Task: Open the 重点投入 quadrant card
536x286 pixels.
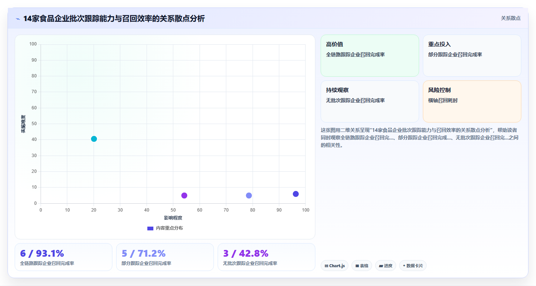Action: [x=472, y=56]
